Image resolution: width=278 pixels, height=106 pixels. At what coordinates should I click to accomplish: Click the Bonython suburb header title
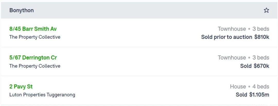tap(21, 10)
